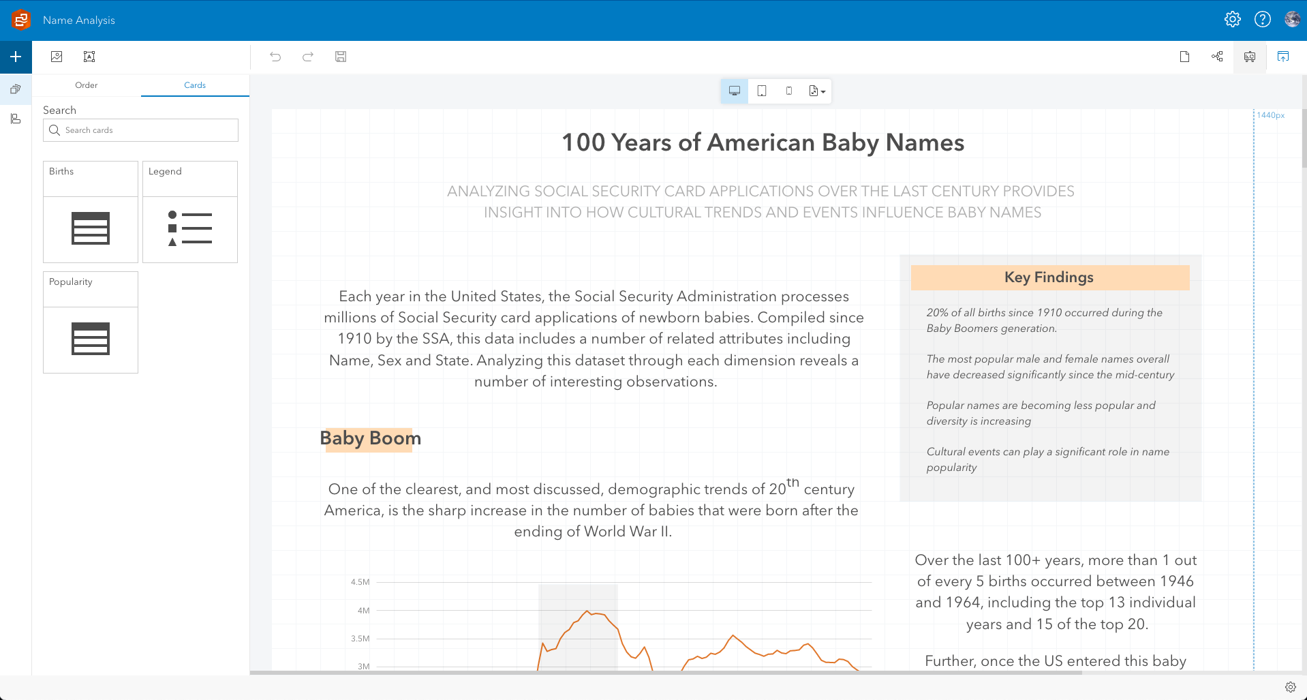Click the add text box icon
The image size is (1307, 700).
pyautogui.click(x=89, y=57)
